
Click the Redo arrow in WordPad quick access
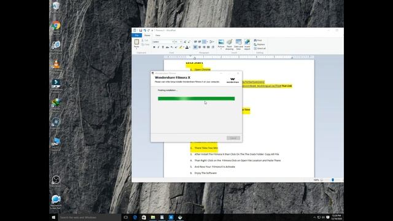149,30
